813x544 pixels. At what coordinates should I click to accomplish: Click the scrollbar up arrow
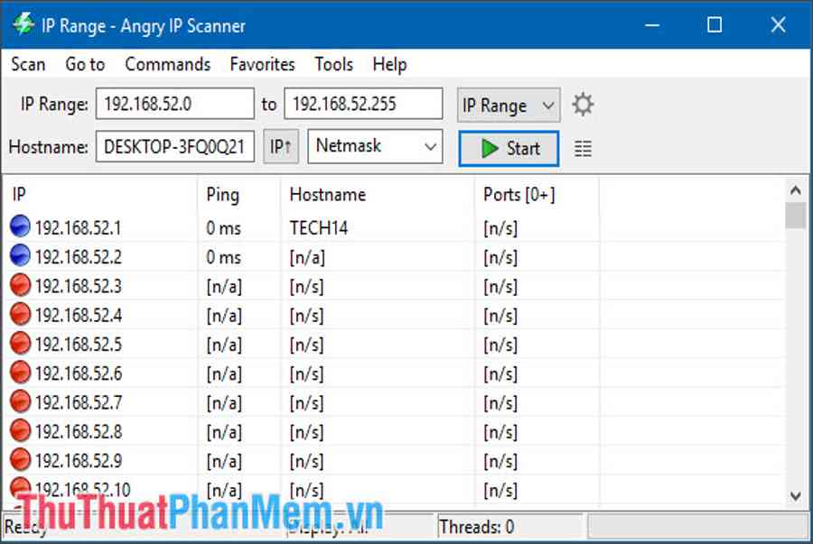pyautogui.click(x=795, y=190)
